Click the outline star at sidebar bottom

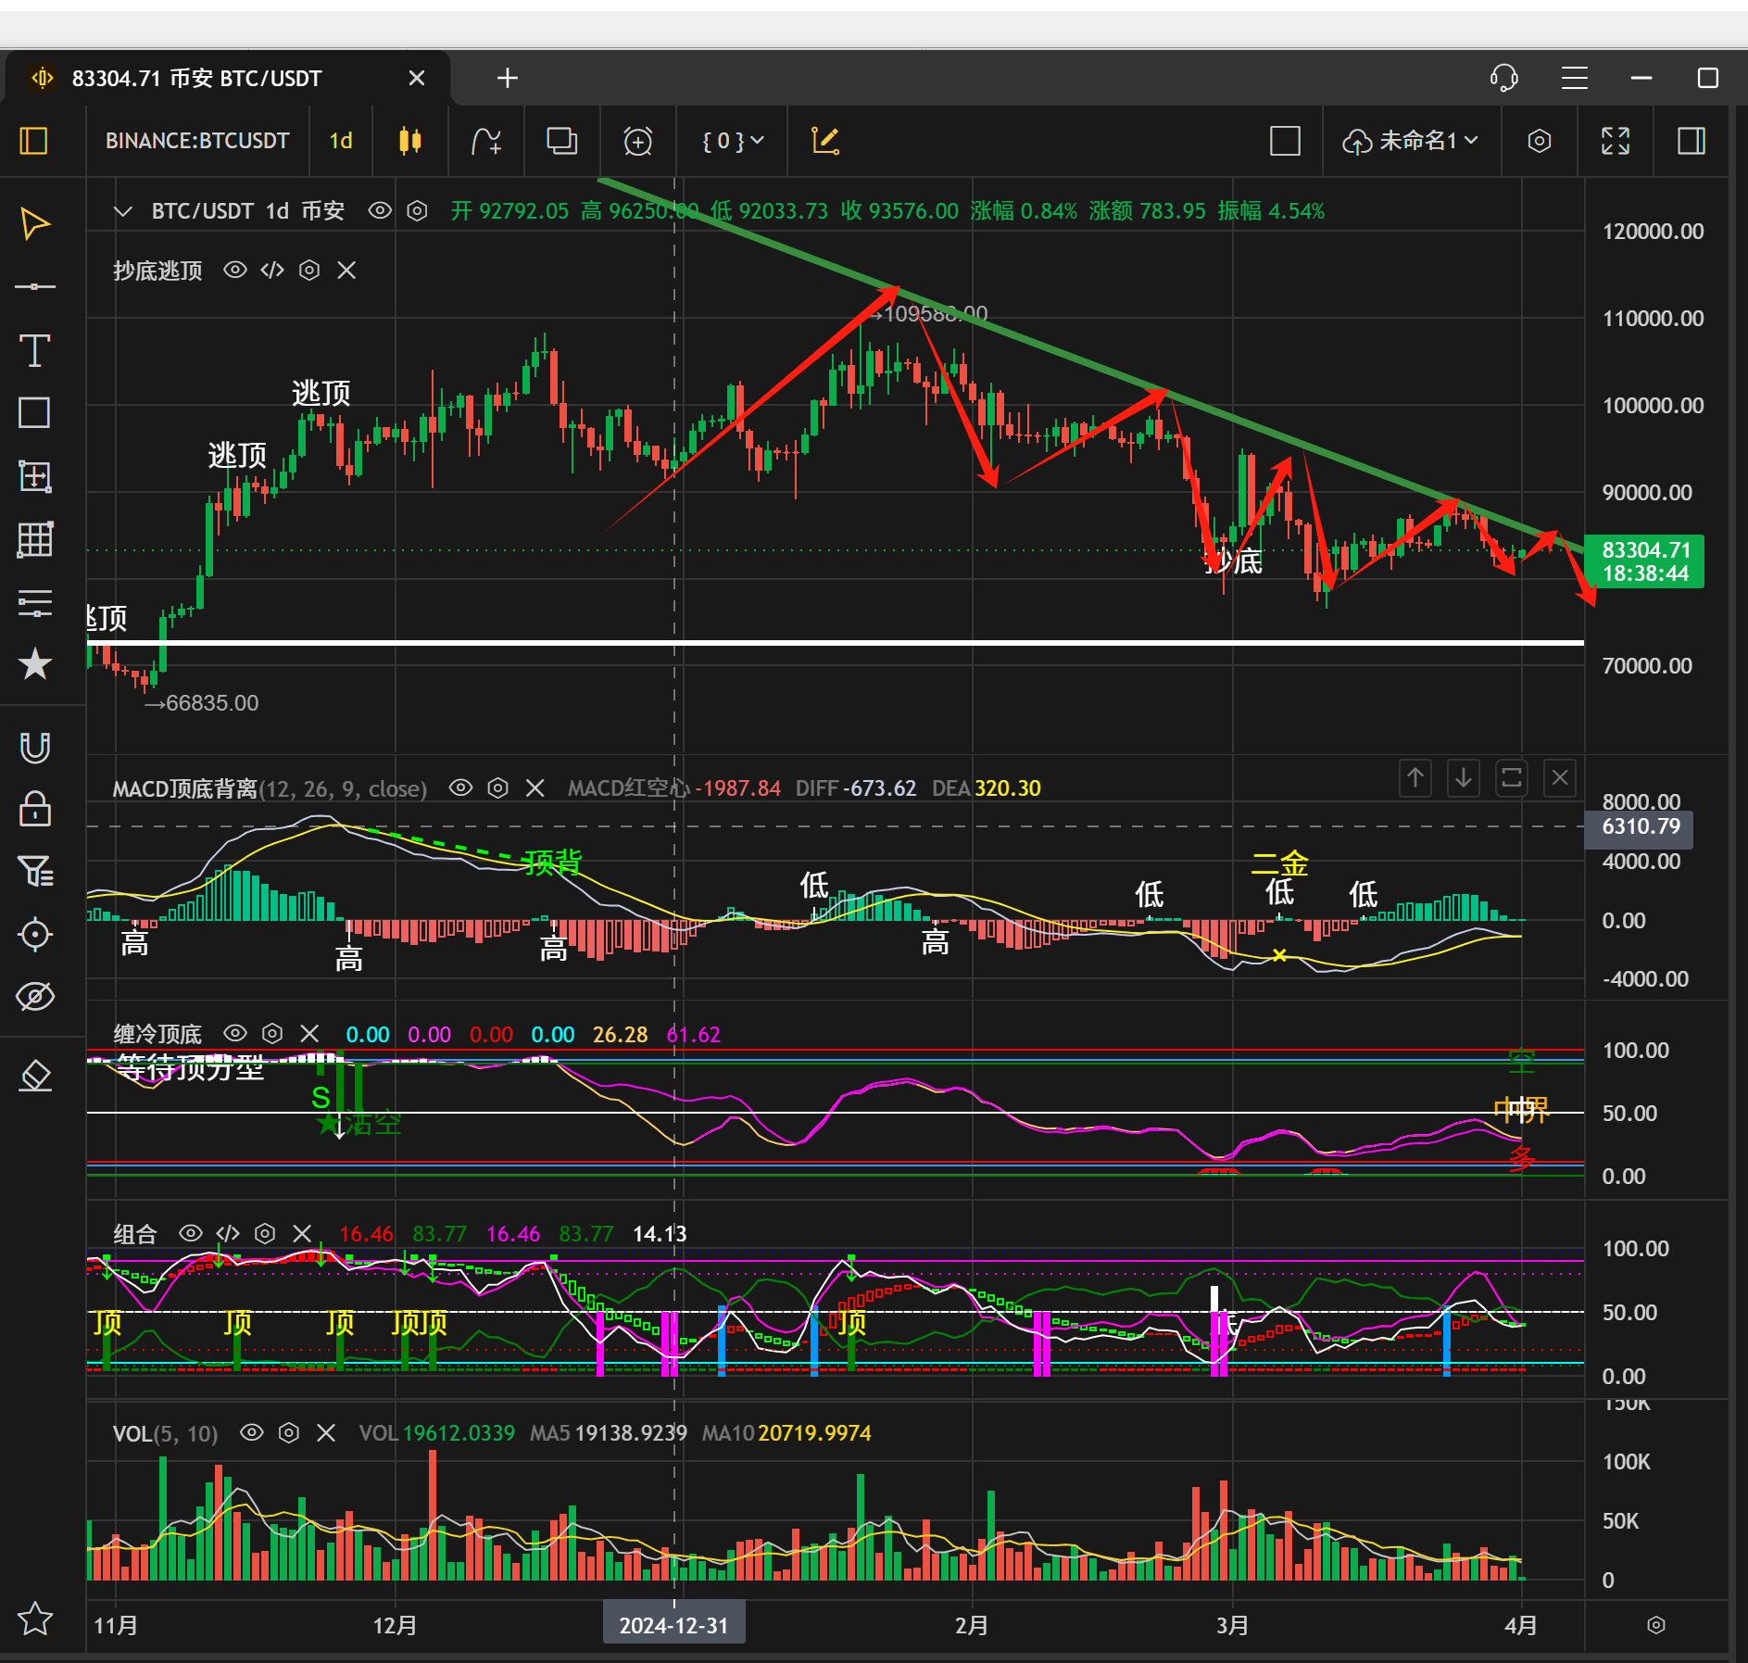[35, 1619]
